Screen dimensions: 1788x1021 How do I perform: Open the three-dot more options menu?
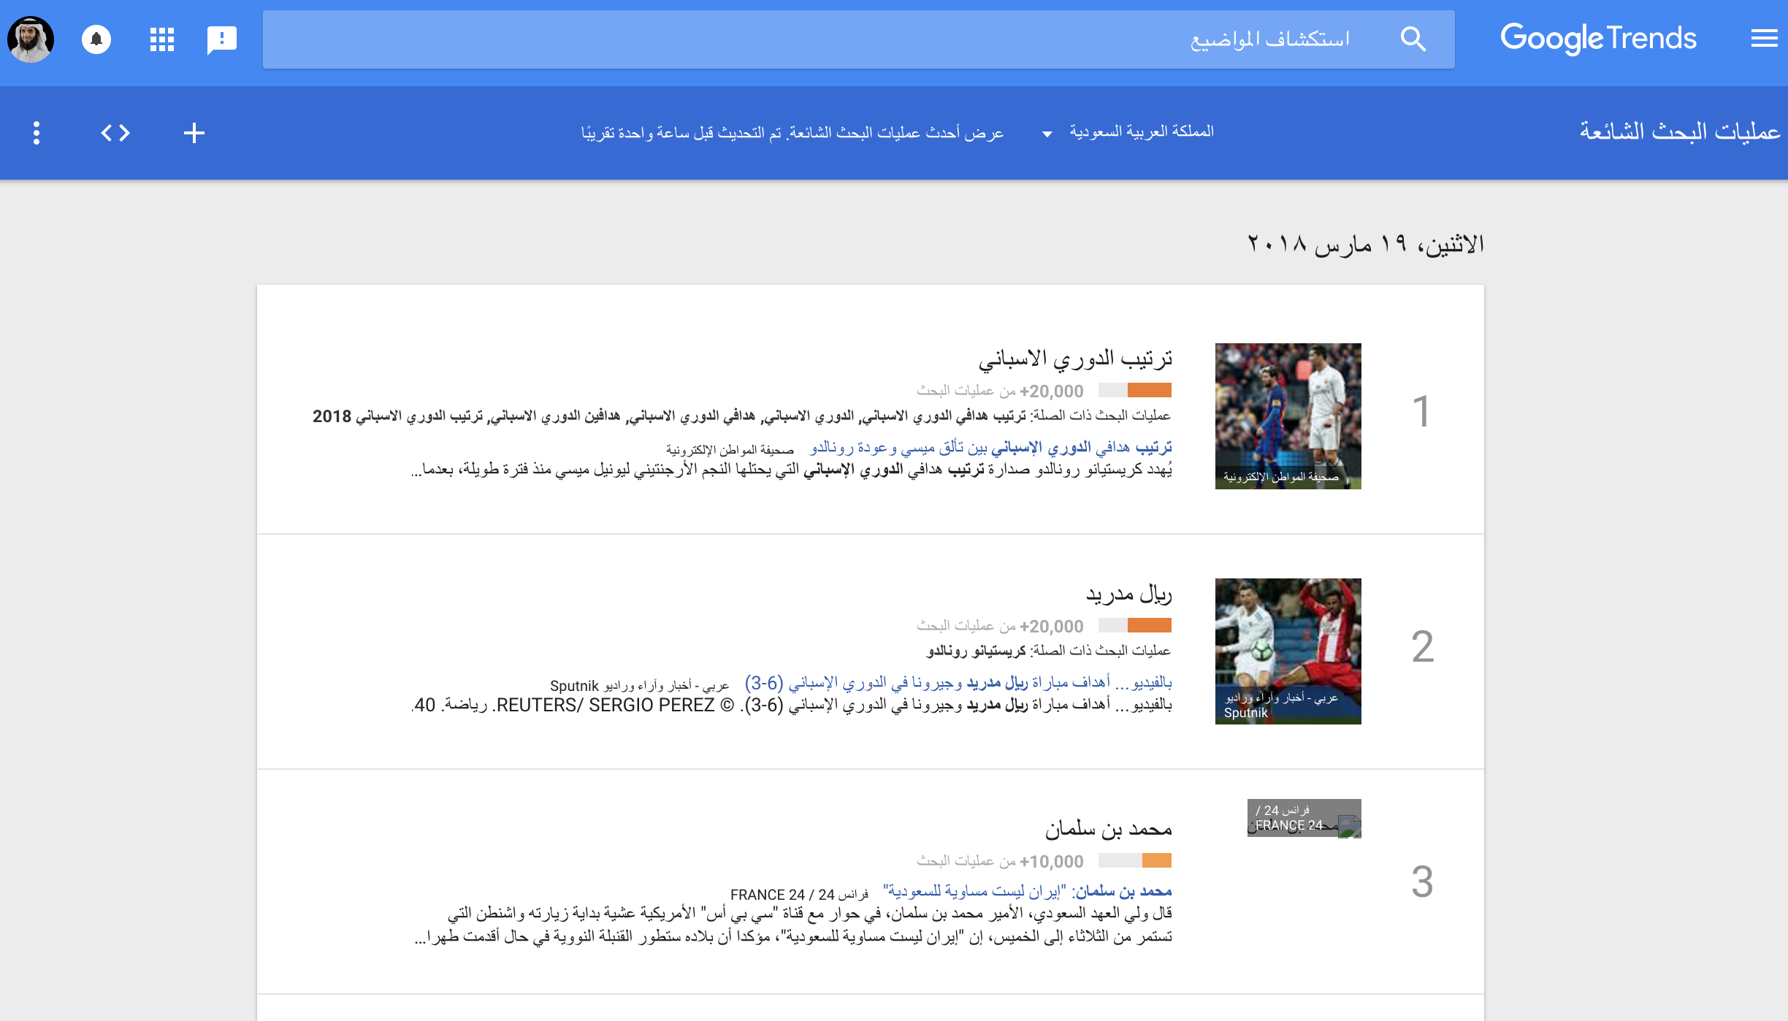[37, 133]
